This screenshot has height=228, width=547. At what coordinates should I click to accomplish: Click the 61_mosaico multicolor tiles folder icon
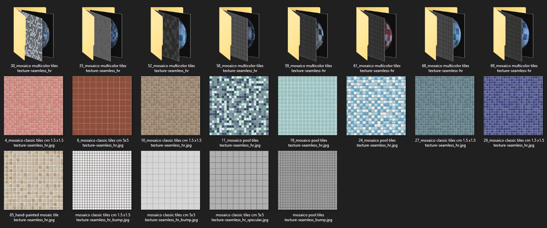(377, 34)
